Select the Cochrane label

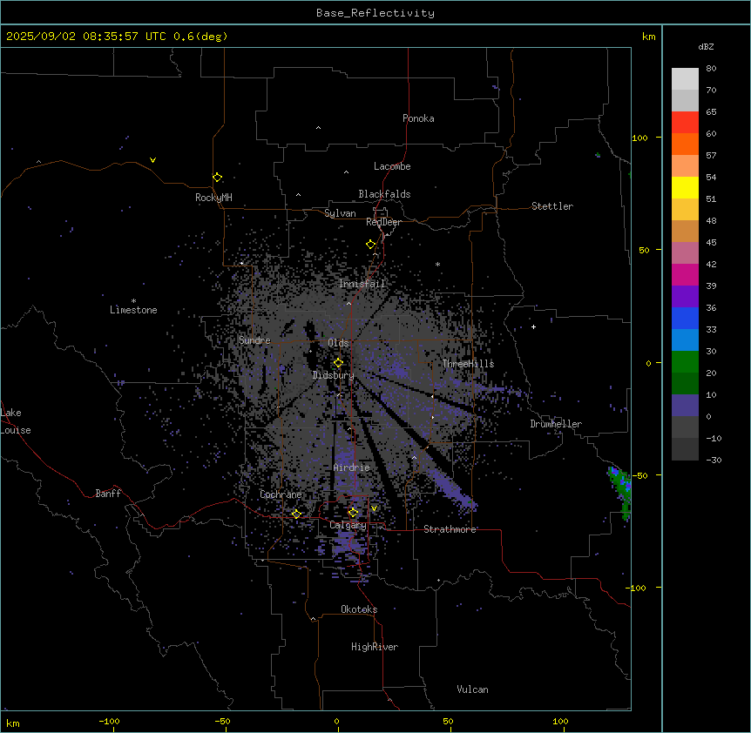281,494
